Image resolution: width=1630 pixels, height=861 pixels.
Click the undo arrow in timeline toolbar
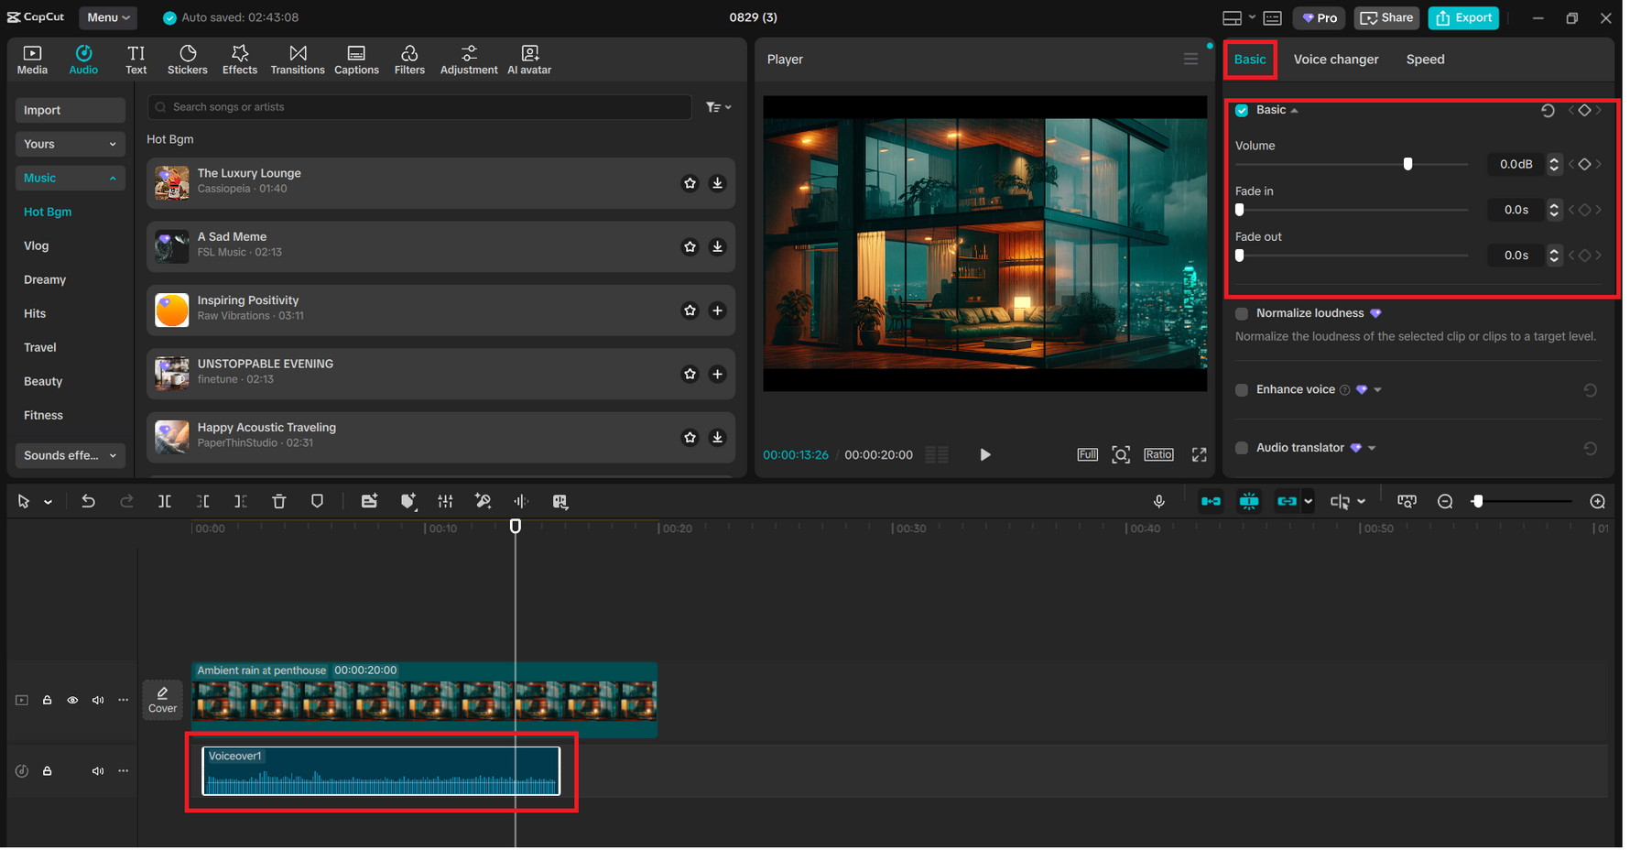pos(88,503)
